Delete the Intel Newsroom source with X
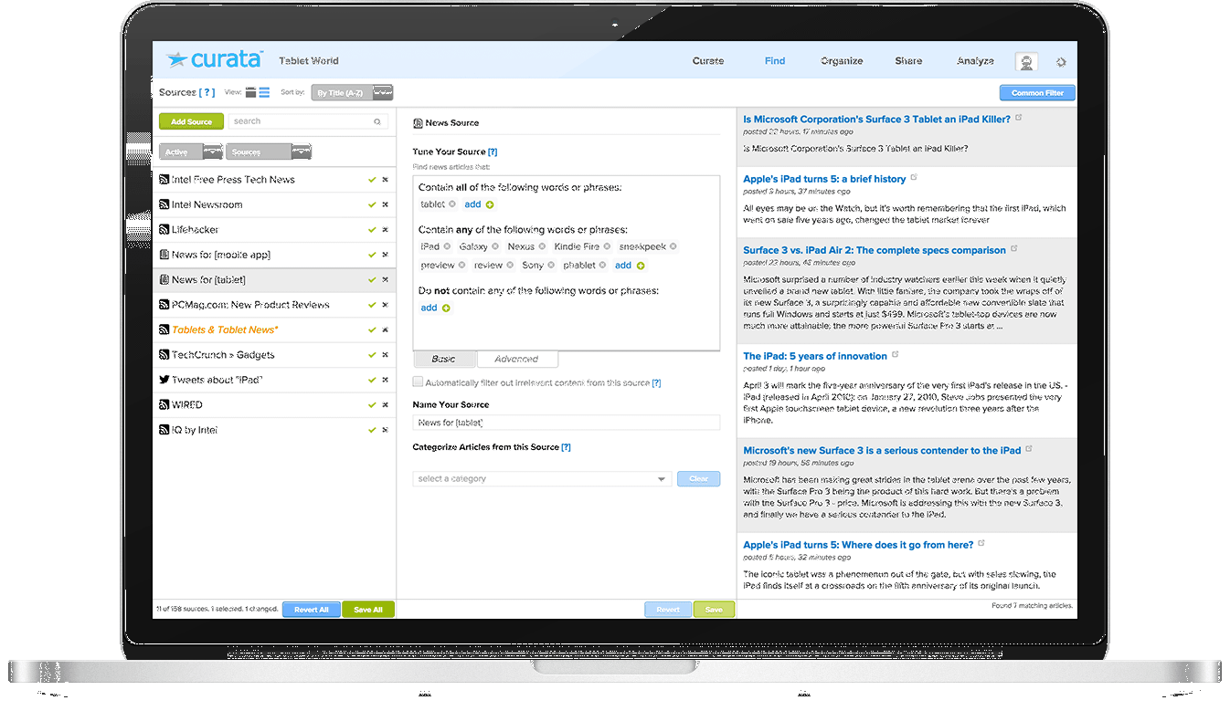 coord(386,205)
